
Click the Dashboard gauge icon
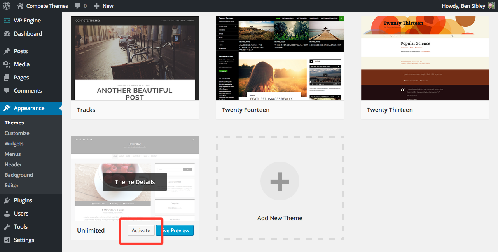point(7,34)
